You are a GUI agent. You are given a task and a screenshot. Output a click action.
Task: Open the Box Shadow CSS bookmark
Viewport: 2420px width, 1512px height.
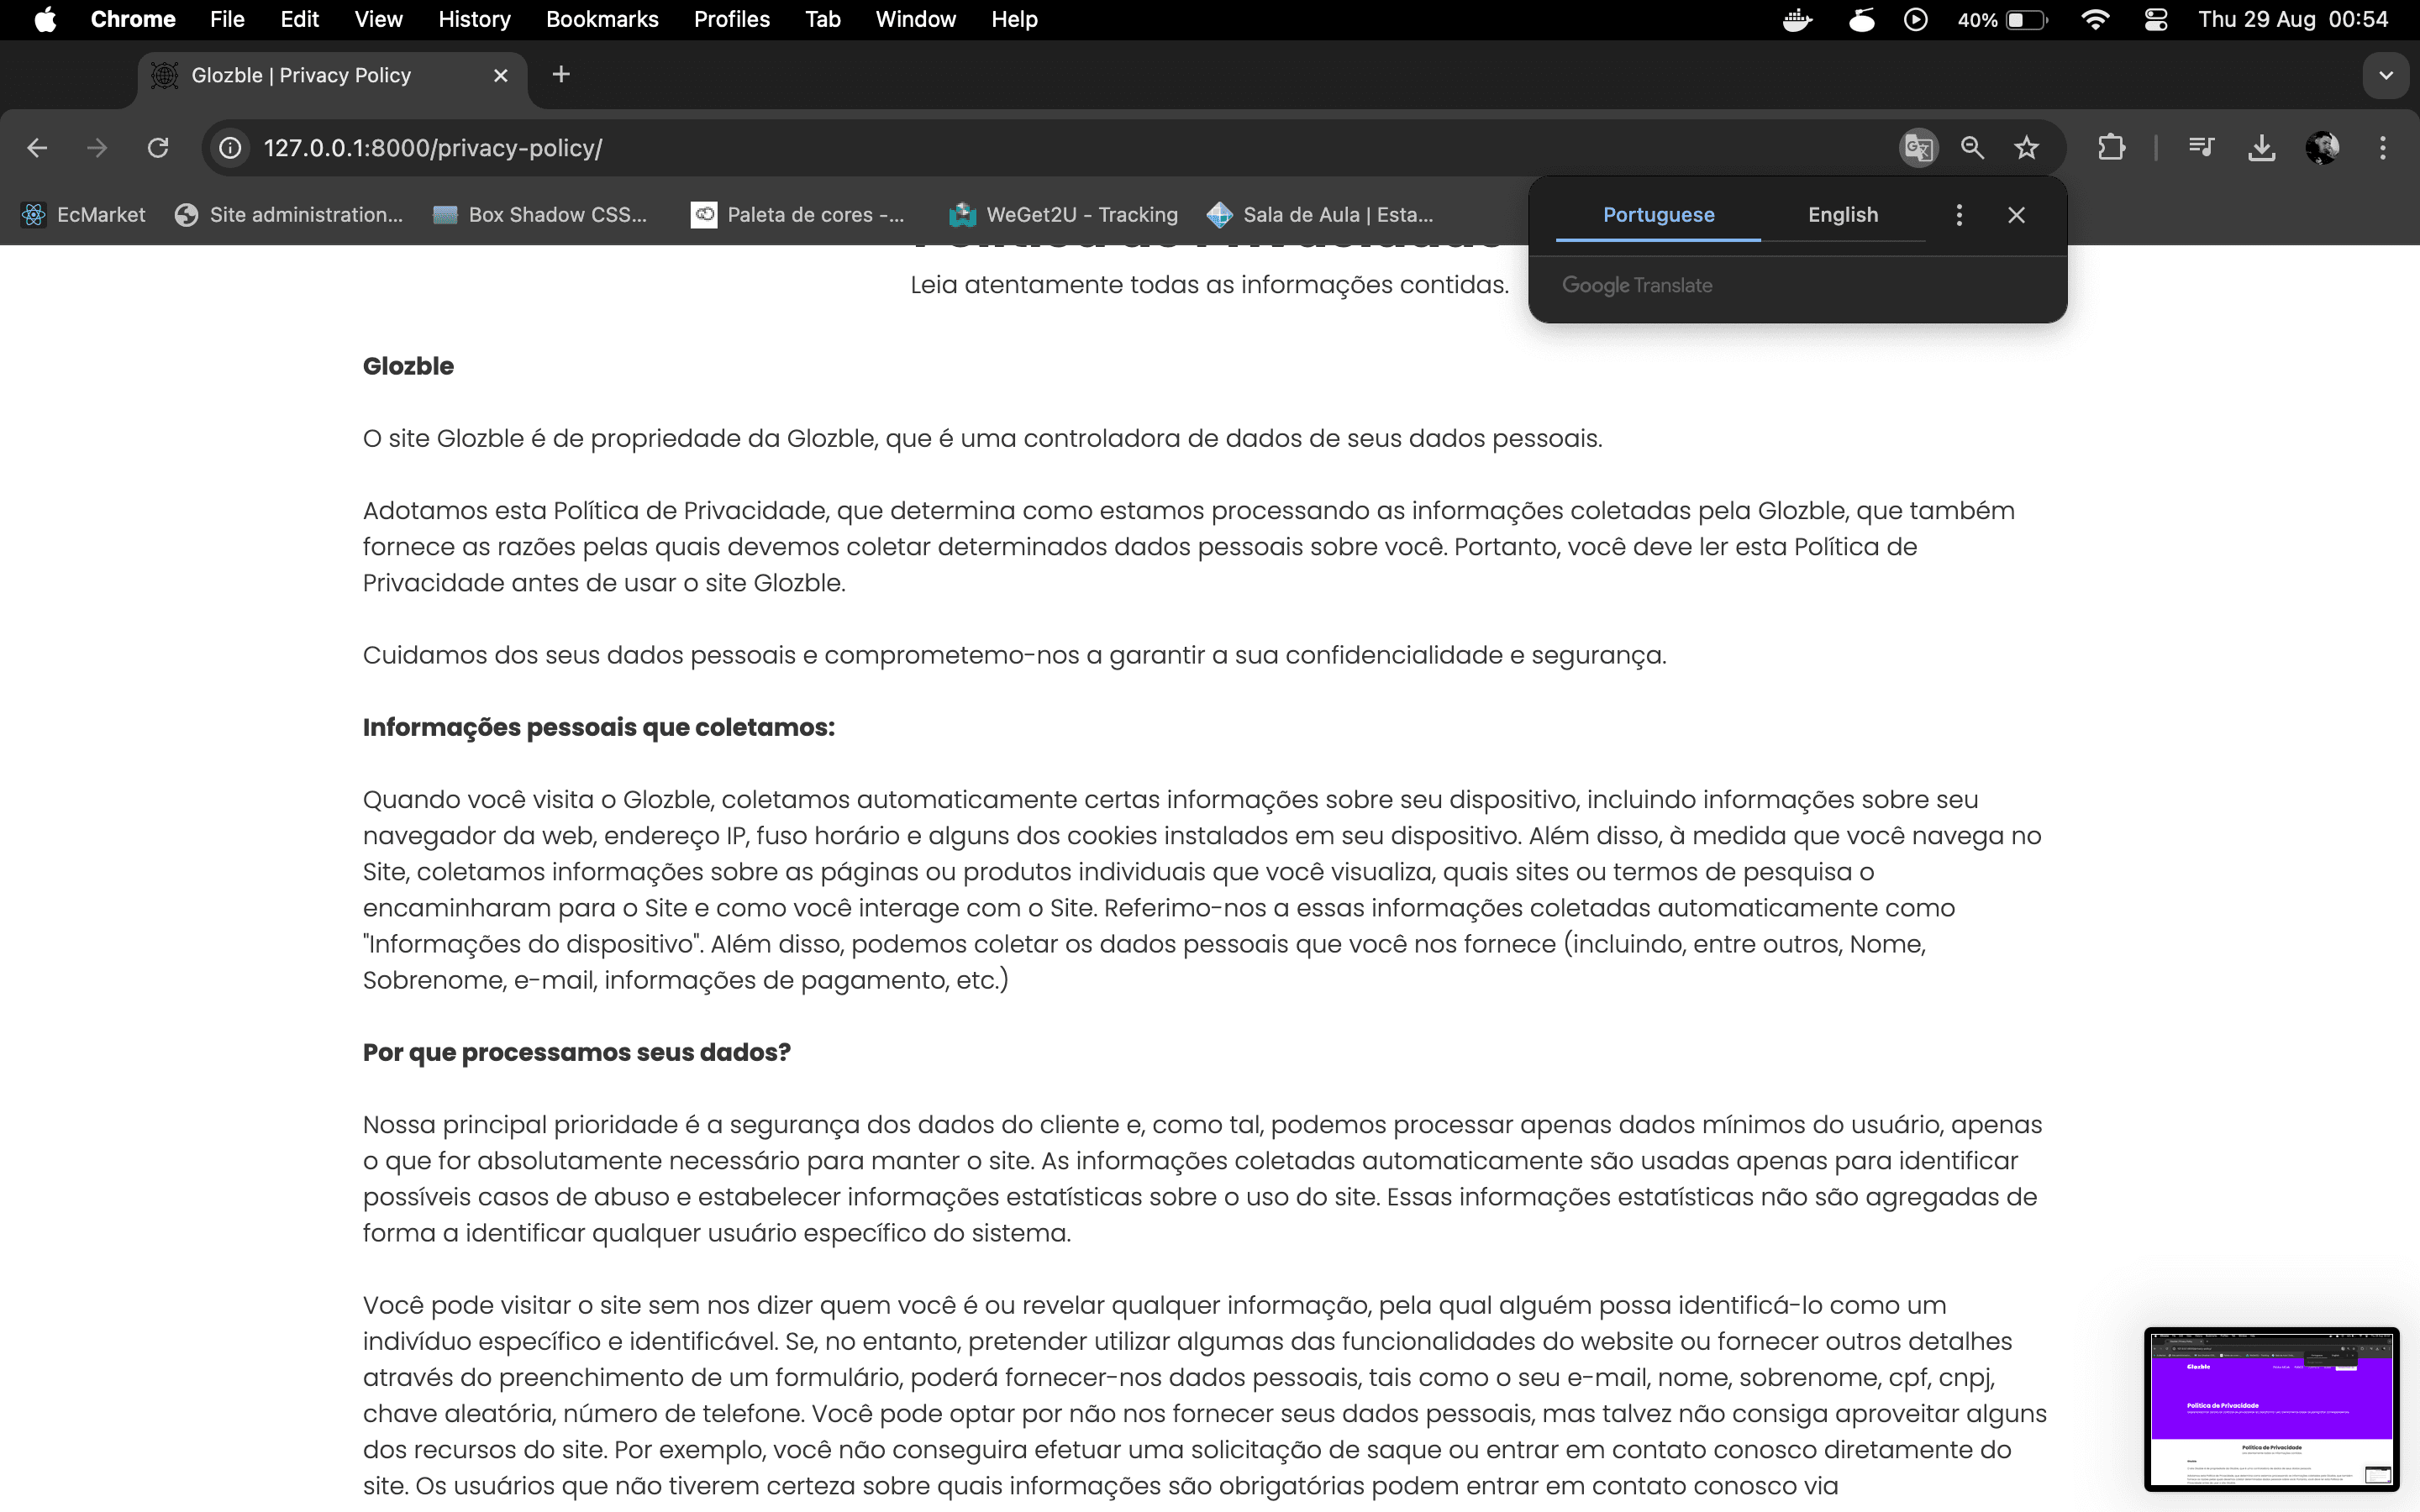pos(540,215)
